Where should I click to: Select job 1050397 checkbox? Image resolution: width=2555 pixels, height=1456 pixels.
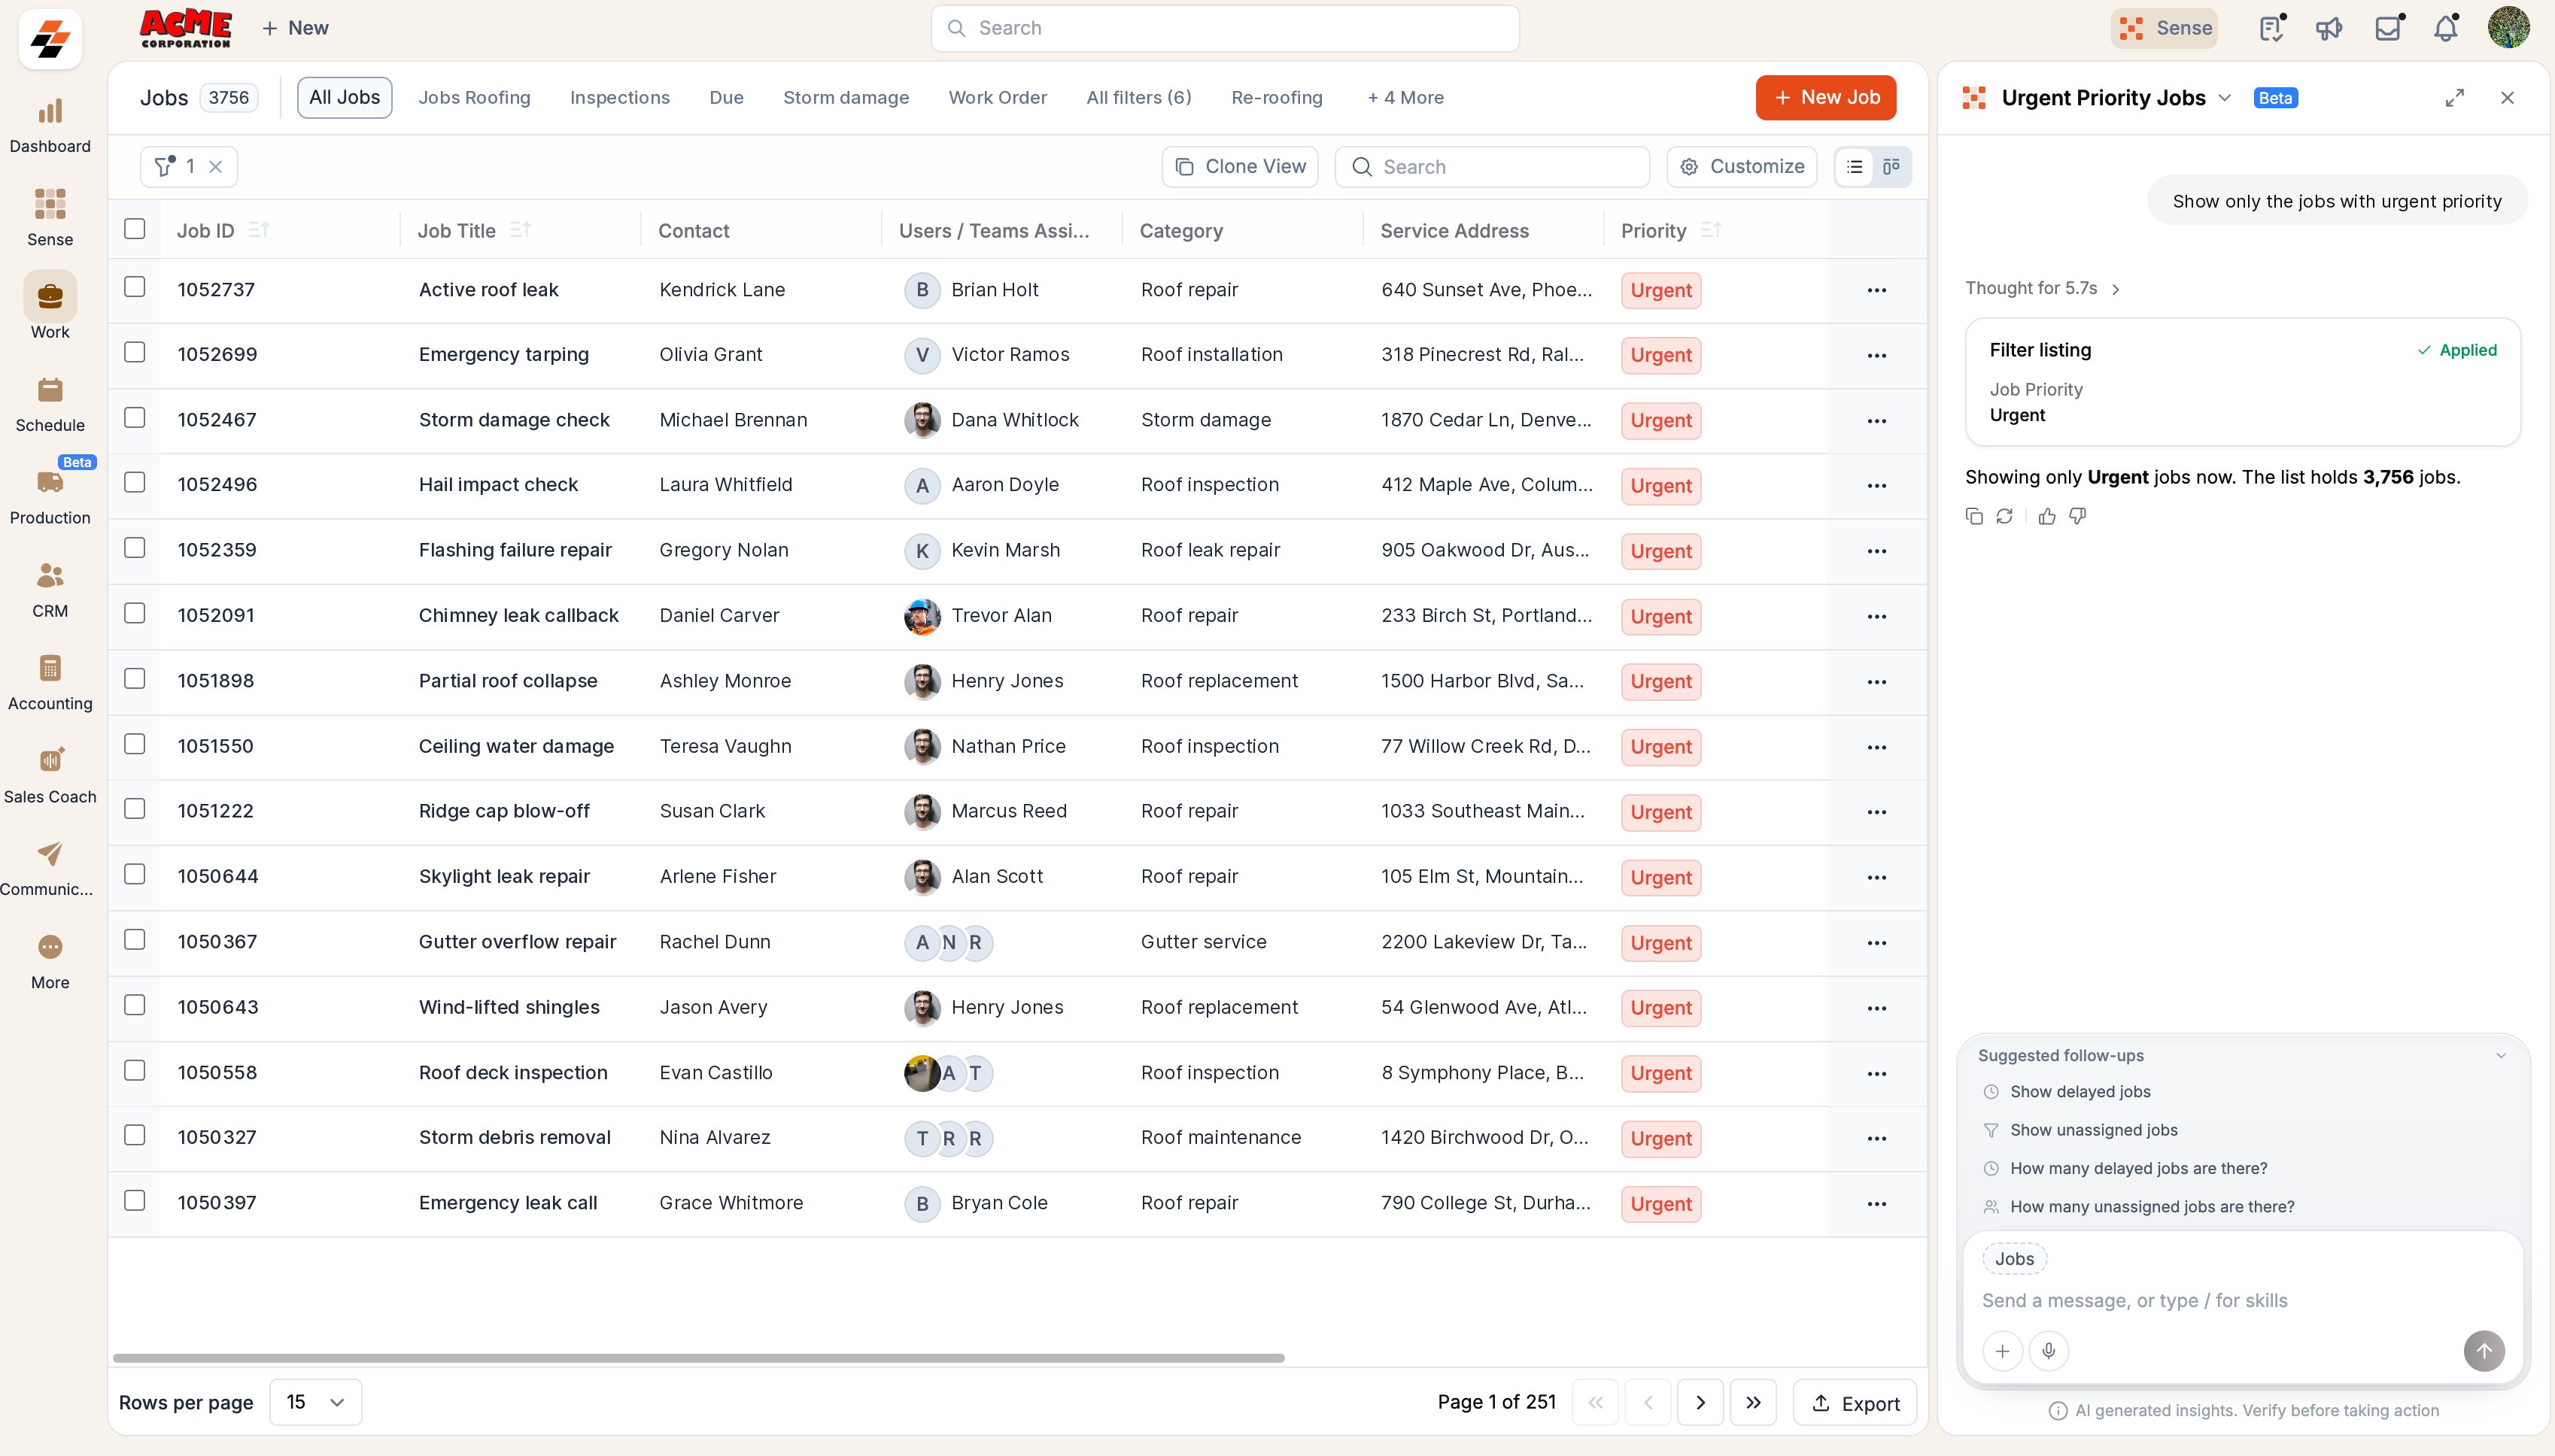coord(135,1201)
